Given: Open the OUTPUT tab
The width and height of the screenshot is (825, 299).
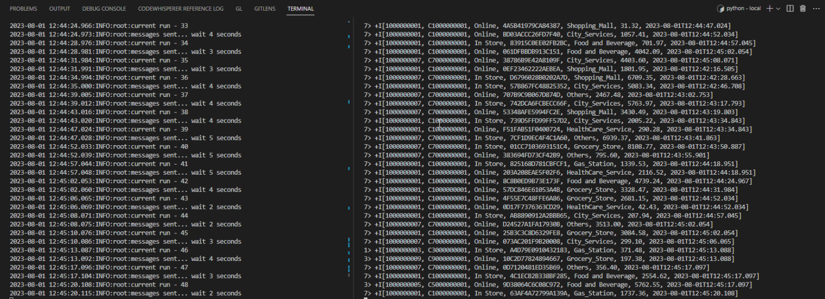Looking at the screenshot, I should (x=60, y=9).
